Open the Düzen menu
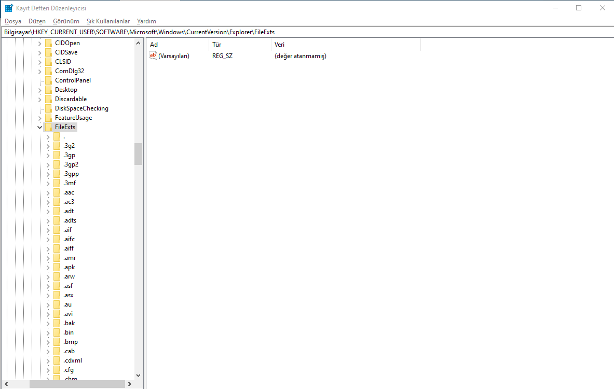Image resolution: width=614 pixels, height=389 pixels. pyautogui.click(x=37, y=21)
